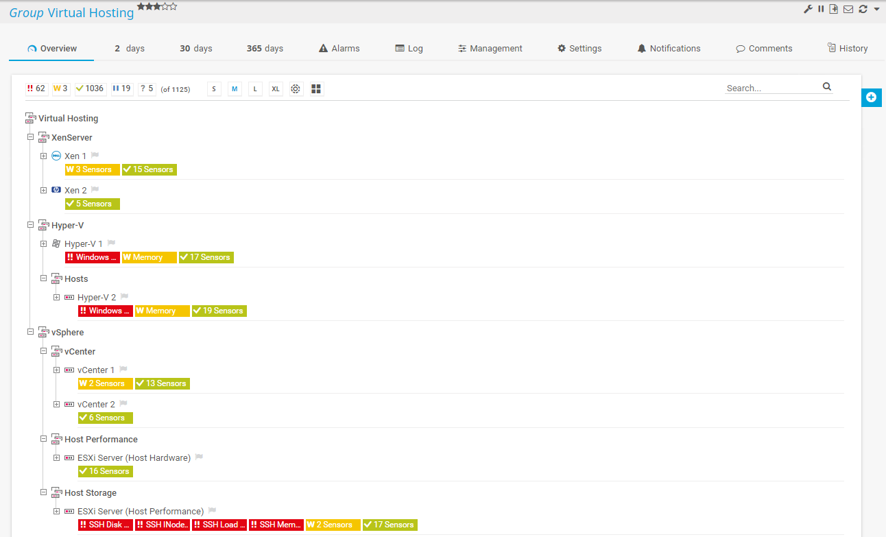This screenshot has width=886, height=537.
Task: Expand the Hyper-V 1 device
Action: pyautogui.click(x=44, y=244)
